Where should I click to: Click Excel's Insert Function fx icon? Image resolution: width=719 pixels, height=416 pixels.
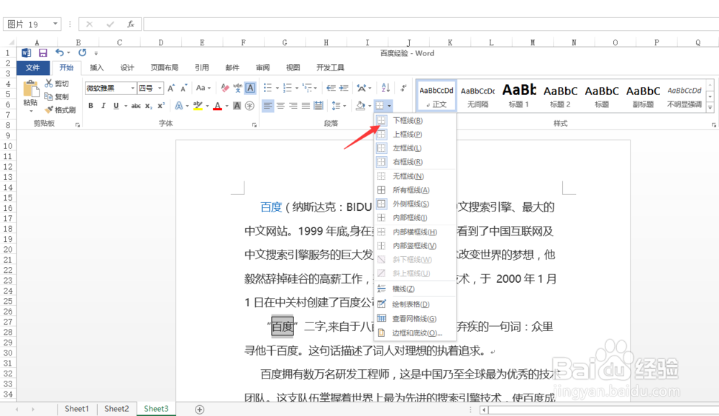coord(131,24)
